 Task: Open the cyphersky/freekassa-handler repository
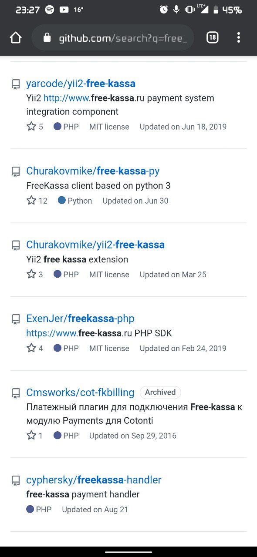click(94, 480)
